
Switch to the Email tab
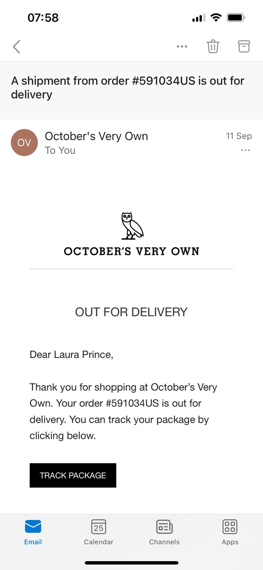tap(33, 532)
